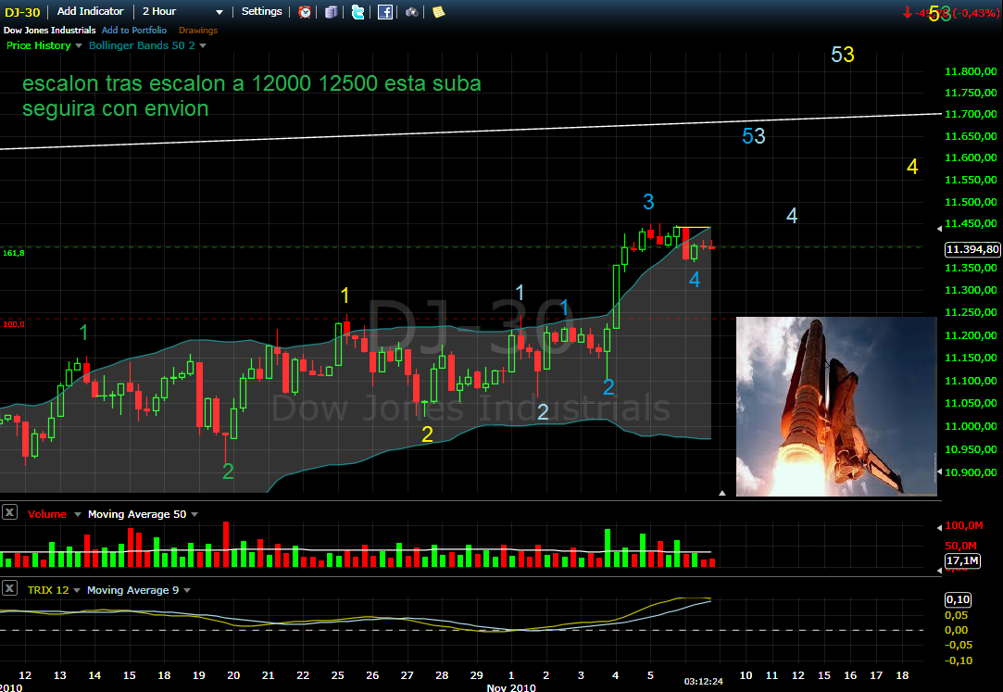
Task: Click the volume value label 17,1M
Action: point(962,560)
